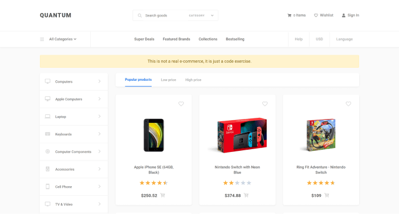399x214 pixels.
Task: Toggle wishlist heart on Apple iPhone SE card
Action: tap(181, 104)
